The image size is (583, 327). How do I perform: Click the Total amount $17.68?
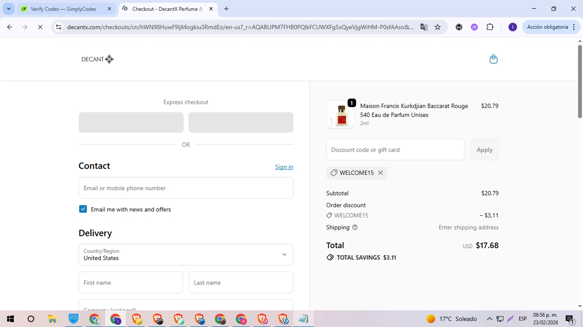487,246
